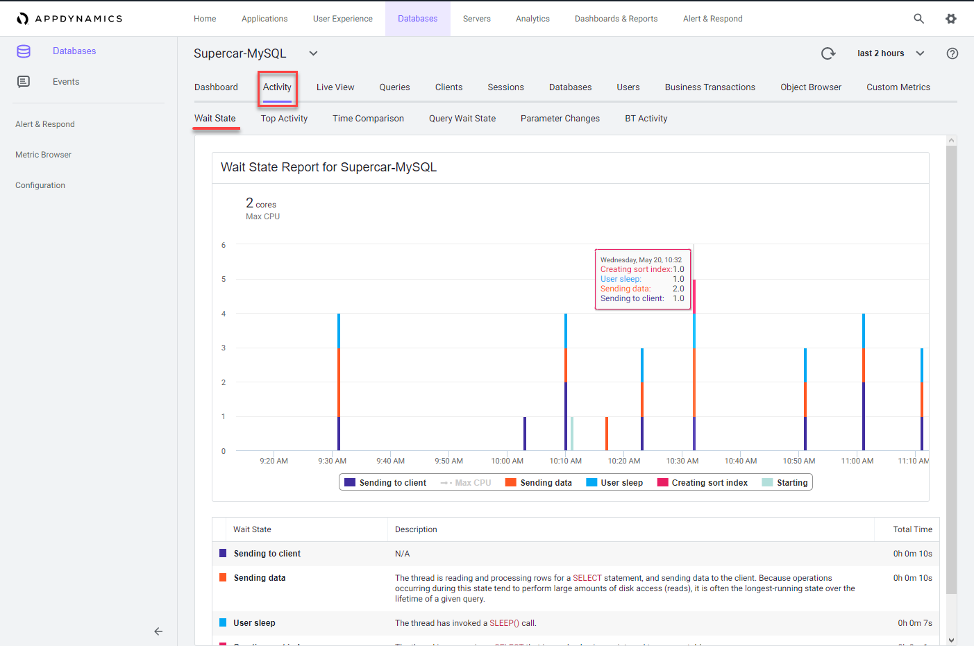Open search with the magnifier icon

[x=918, y=19]
